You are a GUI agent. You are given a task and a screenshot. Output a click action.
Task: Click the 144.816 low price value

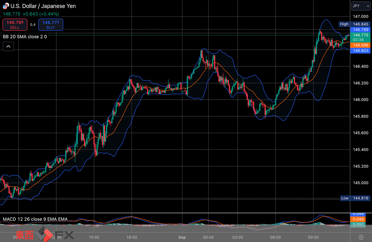tap(360, 198)
